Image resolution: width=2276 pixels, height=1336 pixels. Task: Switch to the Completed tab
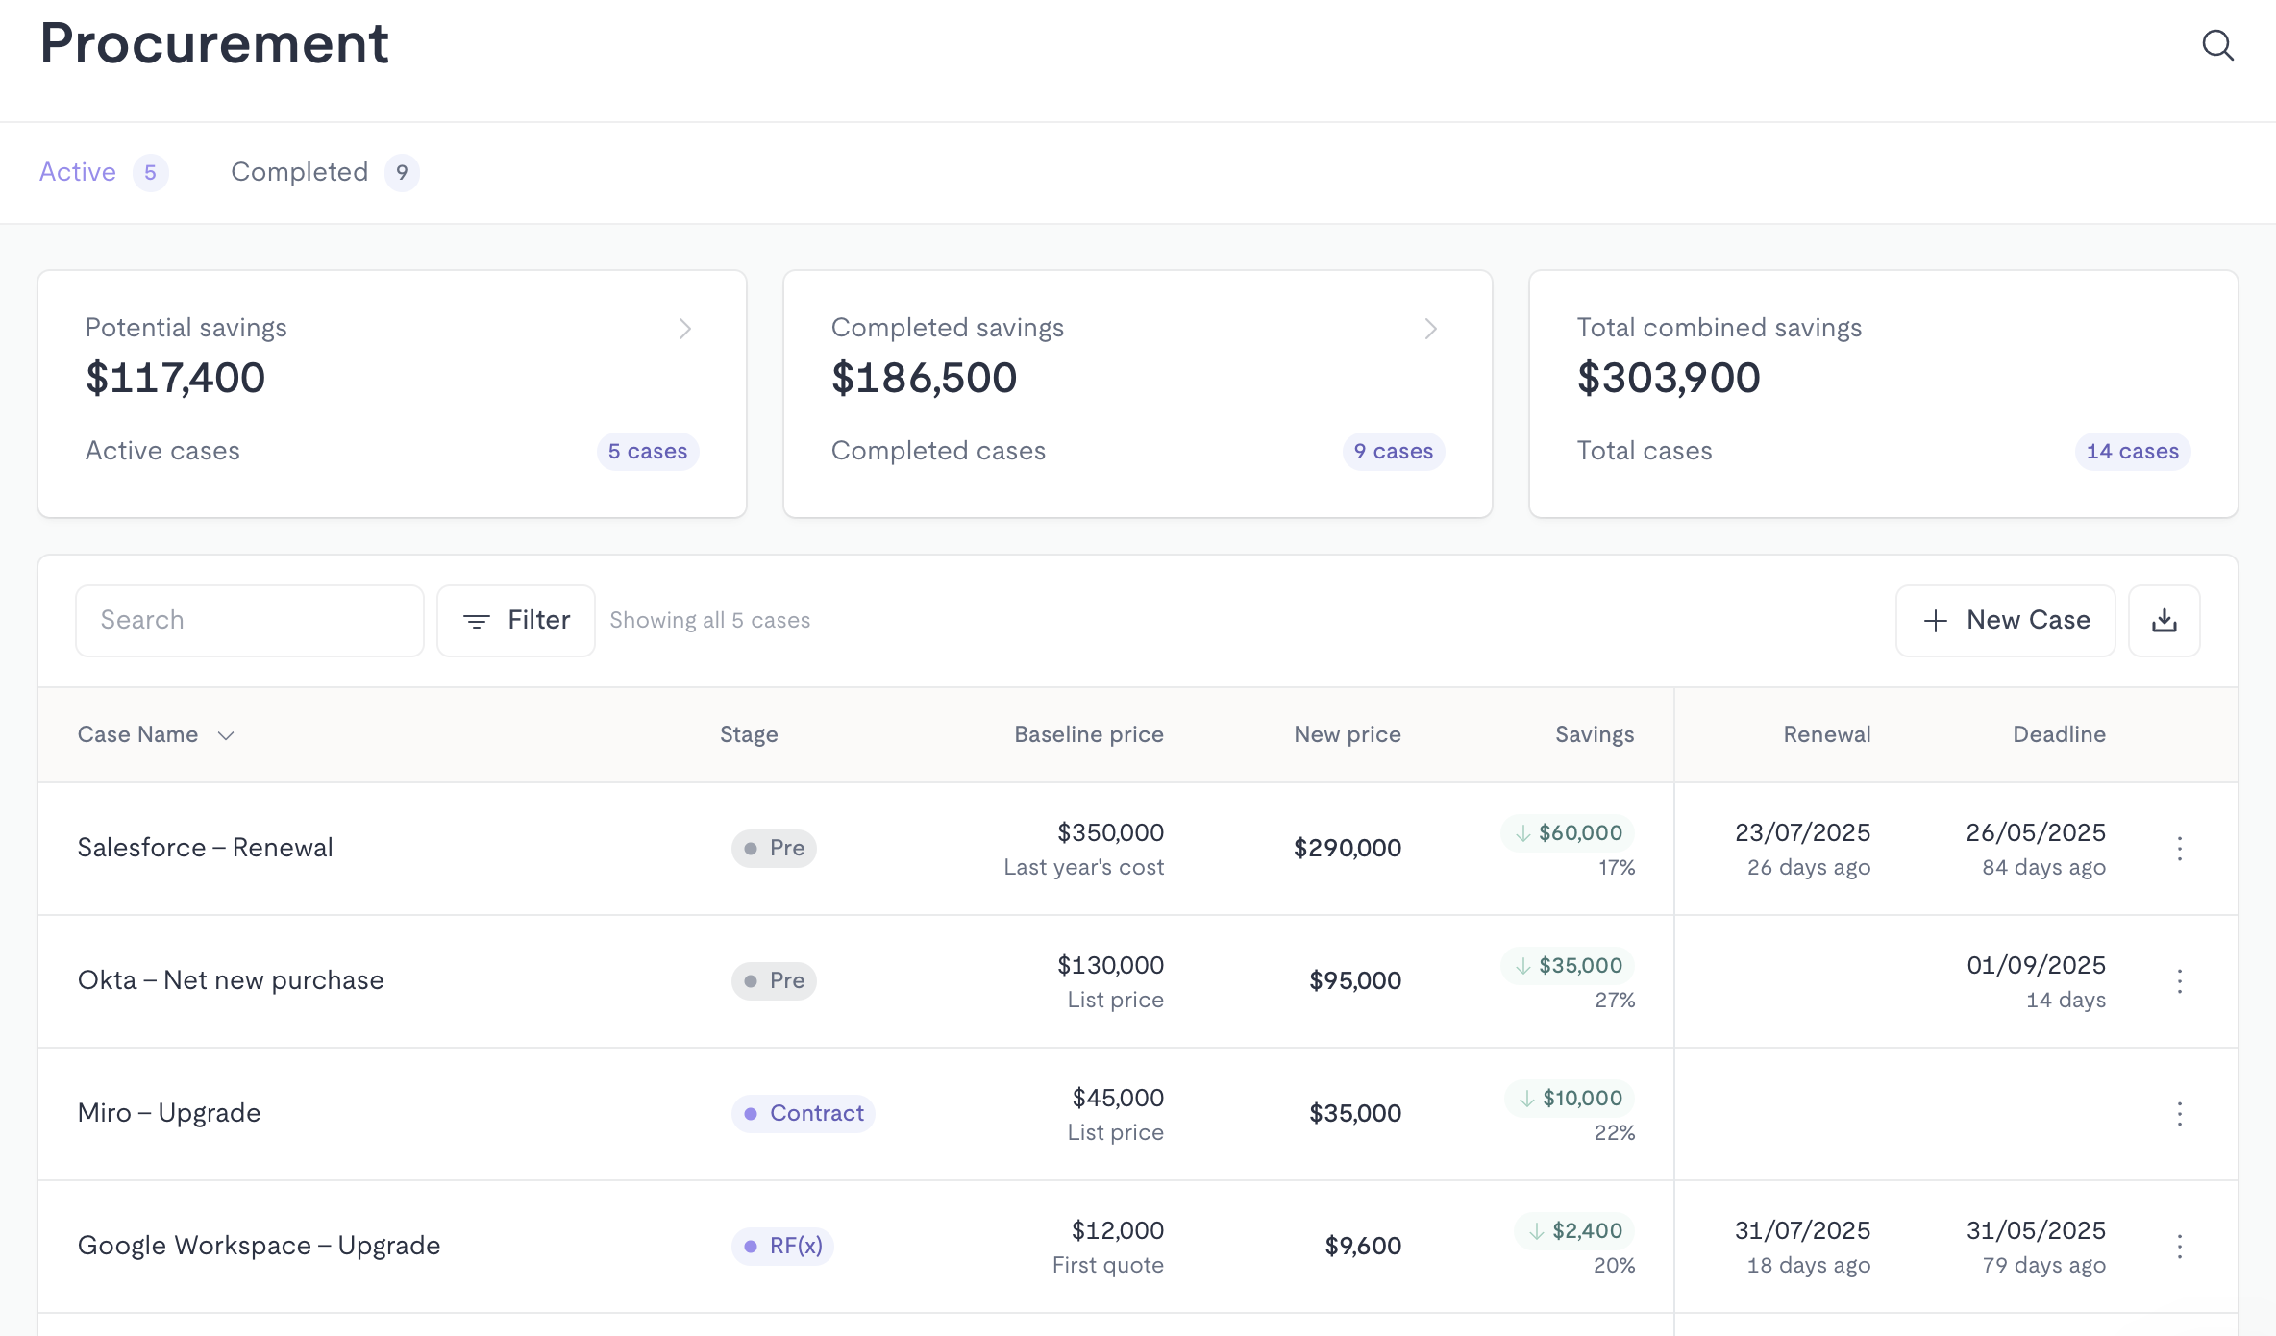300,172
